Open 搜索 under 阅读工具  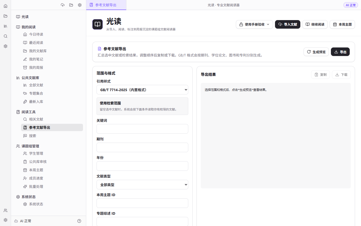click(x=52, y=136)
